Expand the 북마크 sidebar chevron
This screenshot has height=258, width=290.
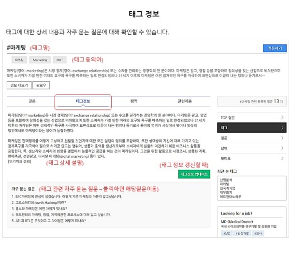[282, 158]
